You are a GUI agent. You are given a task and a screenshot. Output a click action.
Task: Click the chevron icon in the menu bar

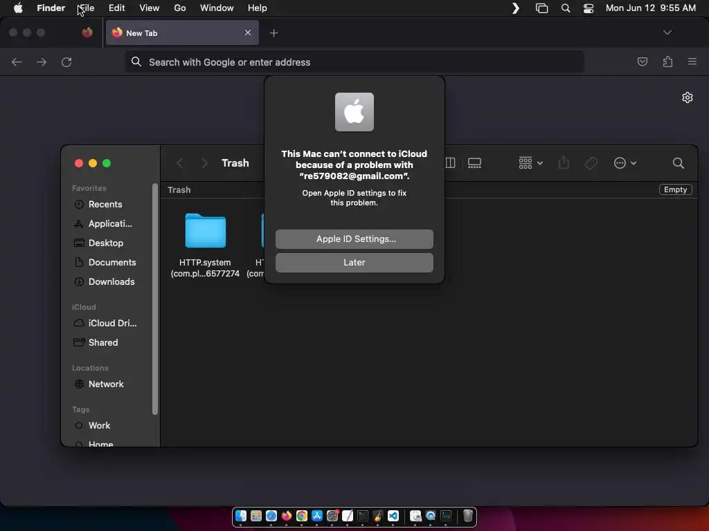pos(515,8)
